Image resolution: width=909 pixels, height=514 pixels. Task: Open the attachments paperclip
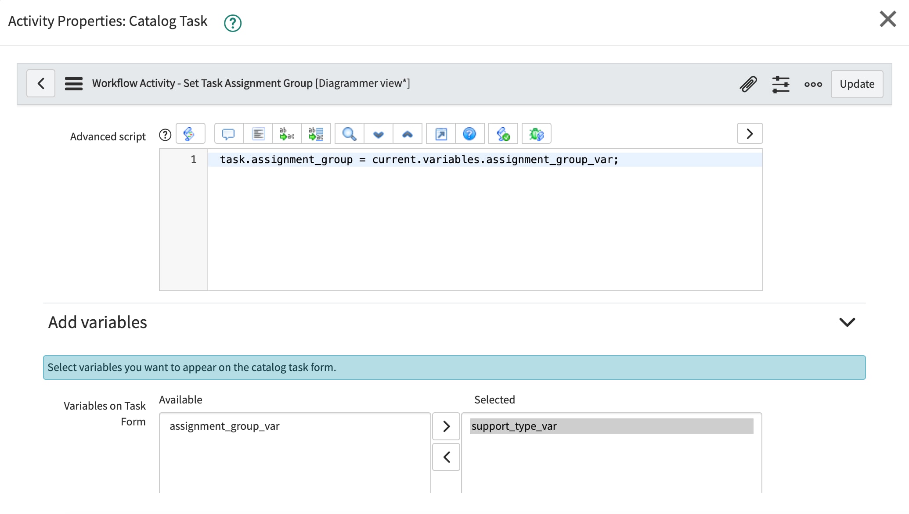[x=748, y=84]
